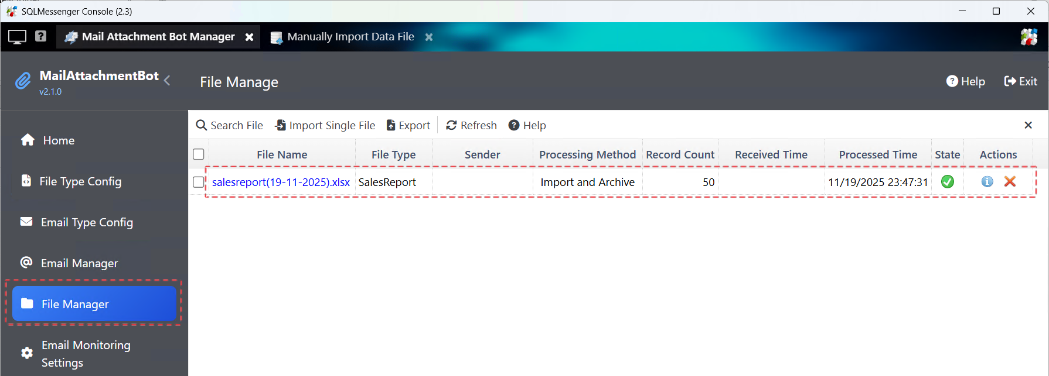This screenshot has height=376, width=1049.
Task: Click the Export toolbar button
Action: tap(408, 125)
